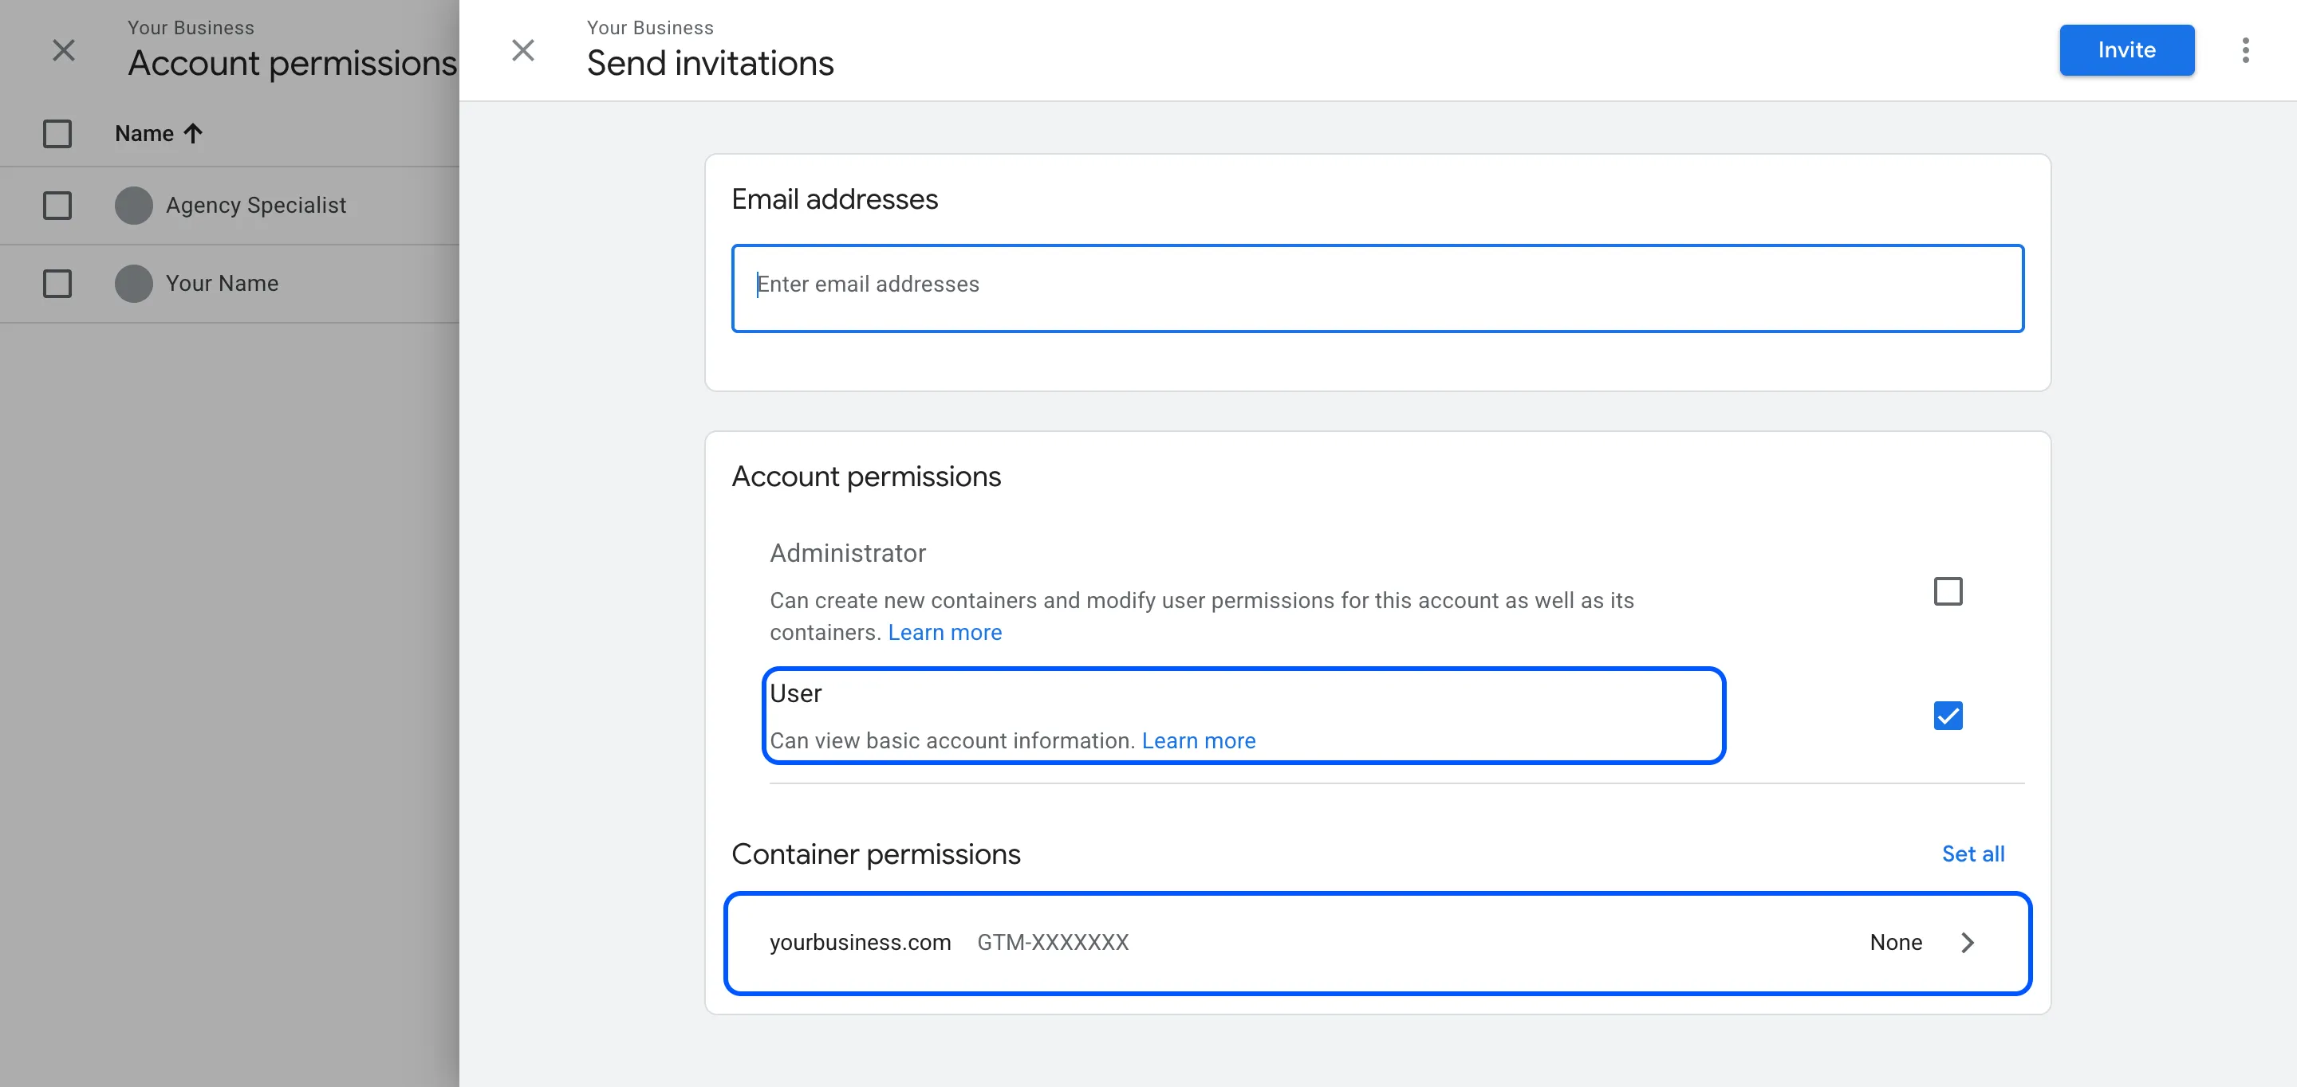Open the Your Name user entry

pos(222,284)
